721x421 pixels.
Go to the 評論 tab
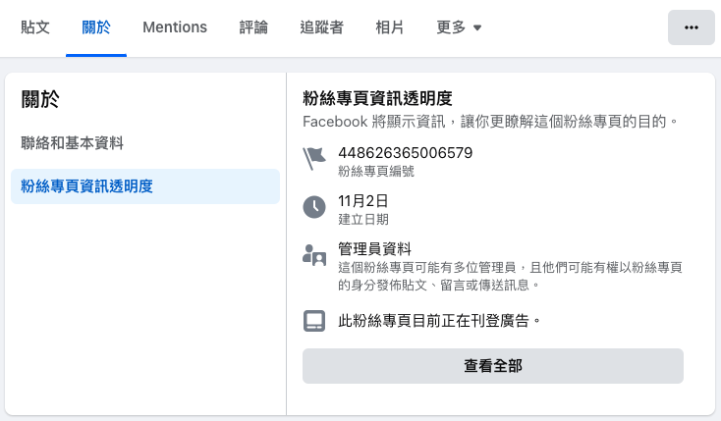pyautogui.click(x=253, y=27)
